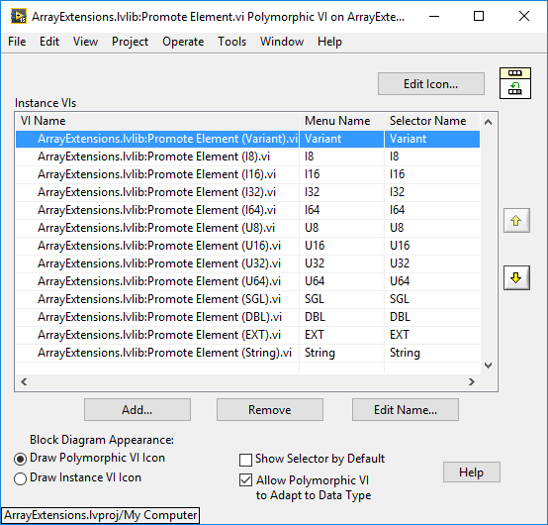Image resolution: width=548 pixels, height=525 pixels.
Task: Click the move instance down arrow
Action: click(516, 278)
